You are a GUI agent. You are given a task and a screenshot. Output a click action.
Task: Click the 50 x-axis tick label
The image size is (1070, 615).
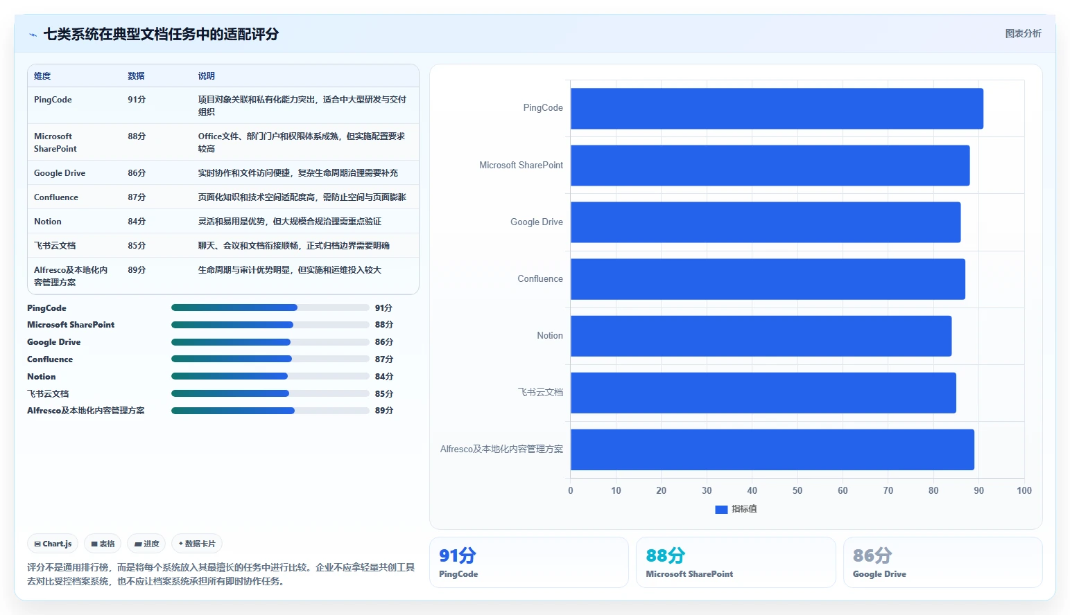point(797,491)
